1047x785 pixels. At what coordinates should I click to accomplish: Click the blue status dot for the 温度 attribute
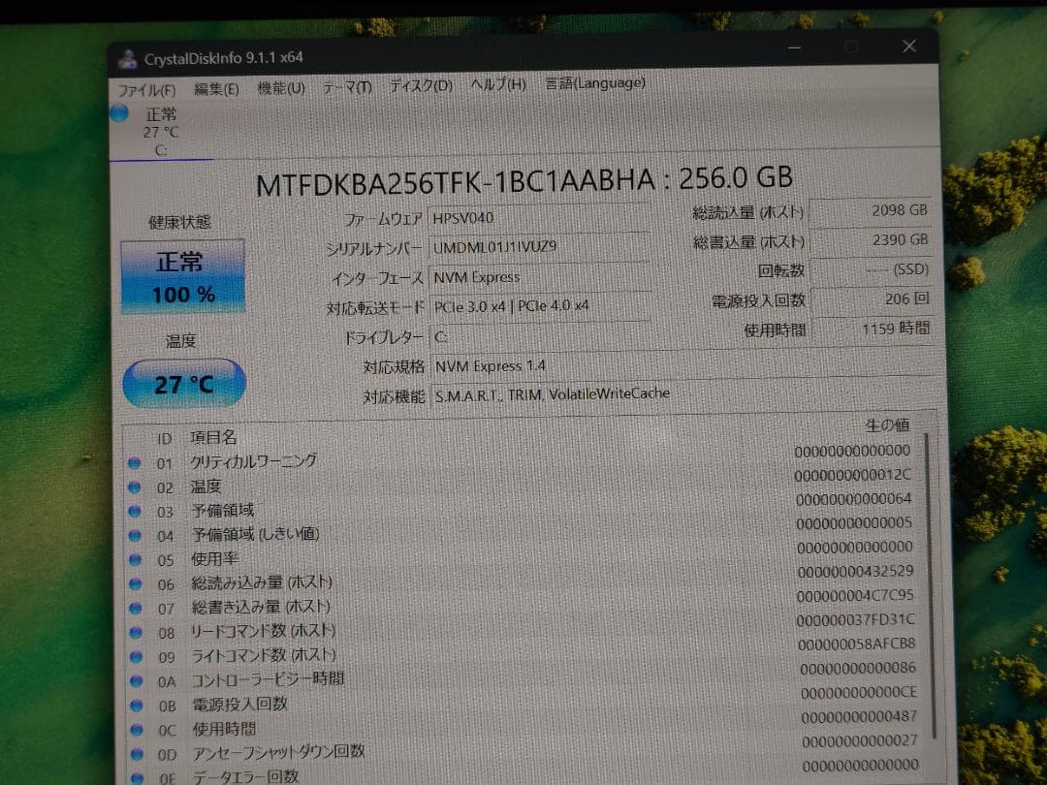pyautogui.click(x=134, y=487)
